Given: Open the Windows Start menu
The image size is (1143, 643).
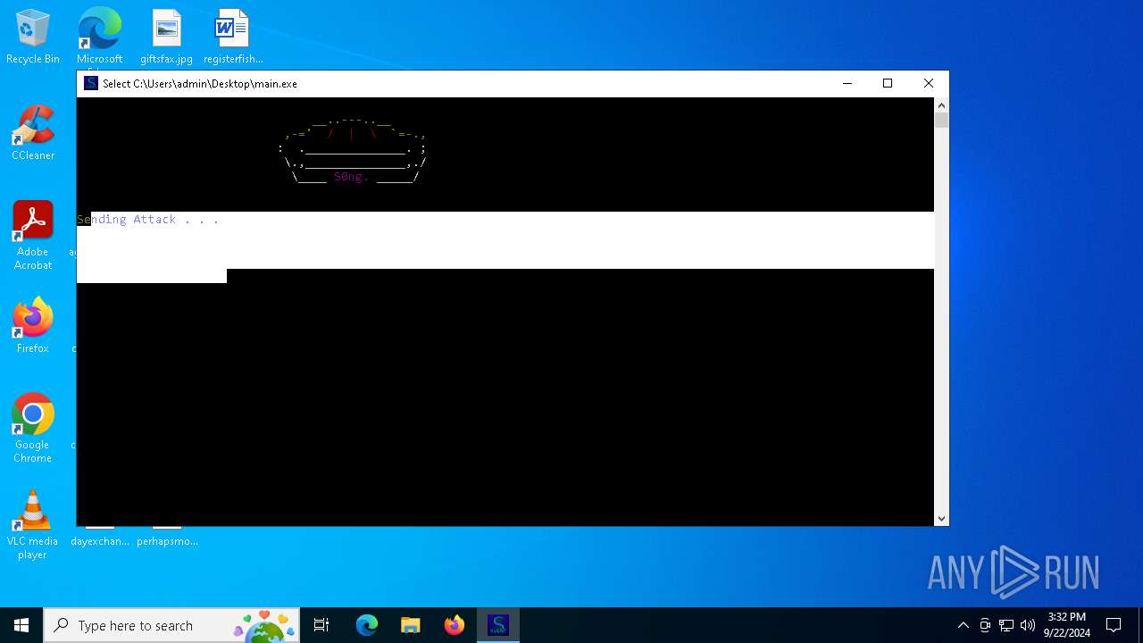Looking at the screenshot, I should [x=21, y=625].
